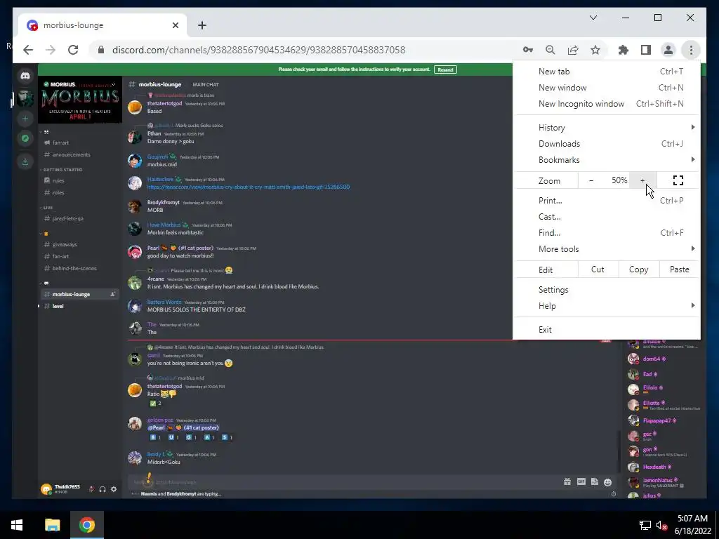This screenshot has height=539, width=719.
Task: Click Copy in Chrome Edit row
Action: (x=639, y=269)
